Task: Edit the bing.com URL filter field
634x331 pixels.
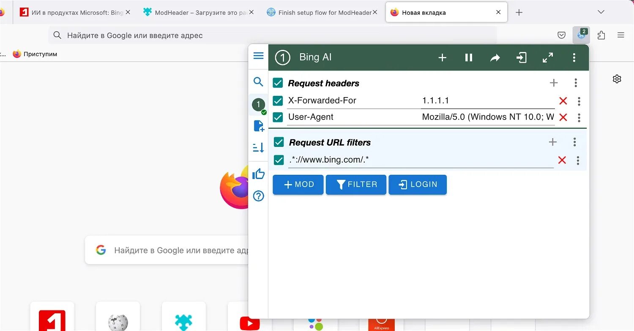Action: click(x=421, y=160)
